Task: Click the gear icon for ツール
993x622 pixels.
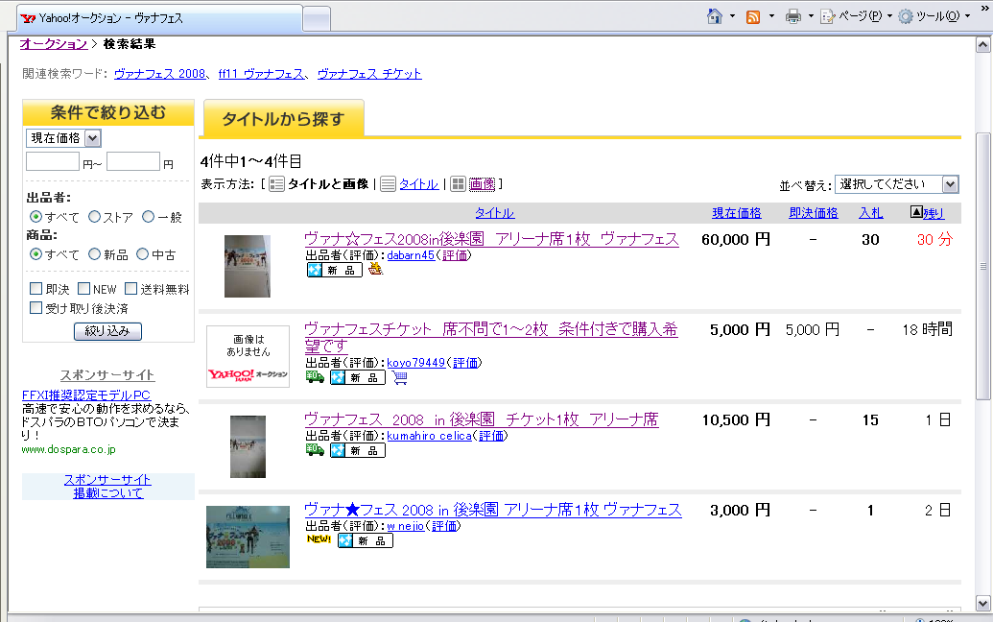Action: tap(906, 16)
